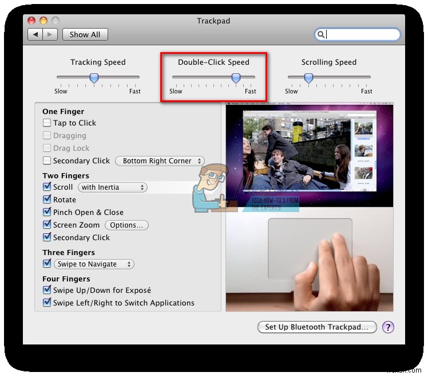The height and width of the screenshot is (376, 428).
Task: Click the magnifying glass search icon
Action: point(321,34)
